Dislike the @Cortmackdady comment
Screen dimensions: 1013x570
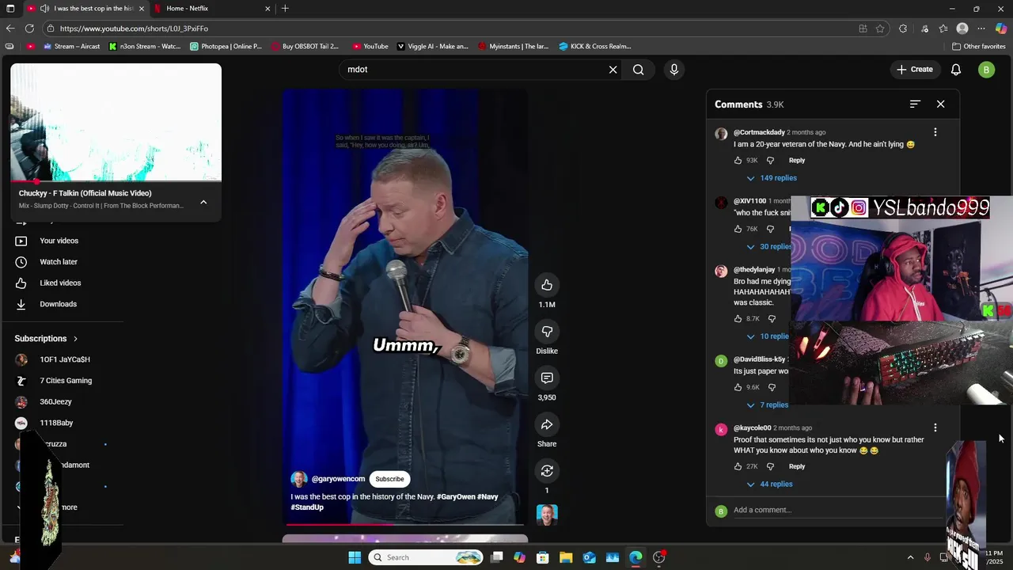coord(770,161)
